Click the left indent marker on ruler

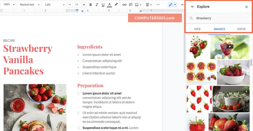coord(82,11)
